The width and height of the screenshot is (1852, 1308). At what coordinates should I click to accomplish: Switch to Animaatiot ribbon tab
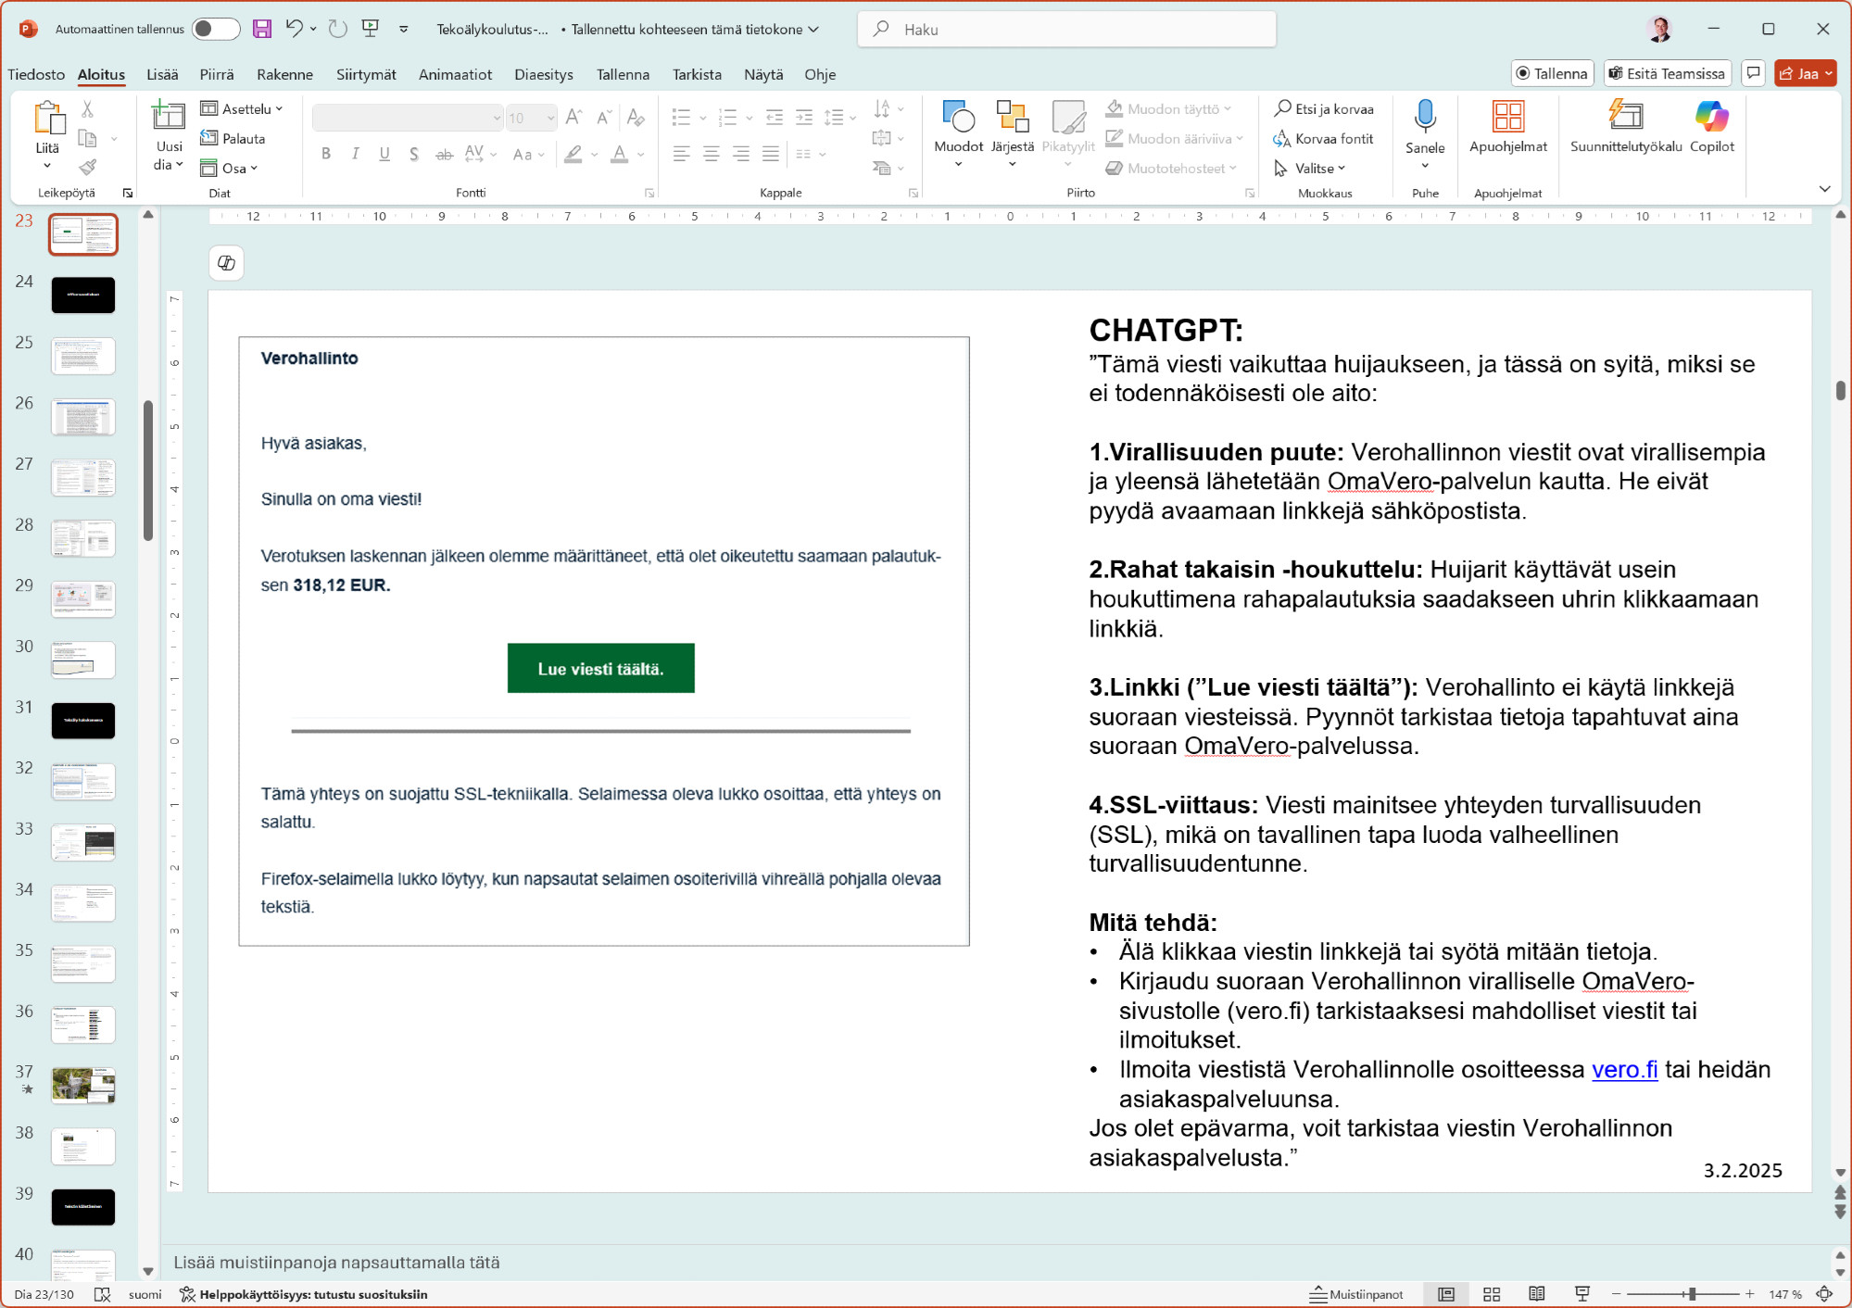click(x=455, y=74)
